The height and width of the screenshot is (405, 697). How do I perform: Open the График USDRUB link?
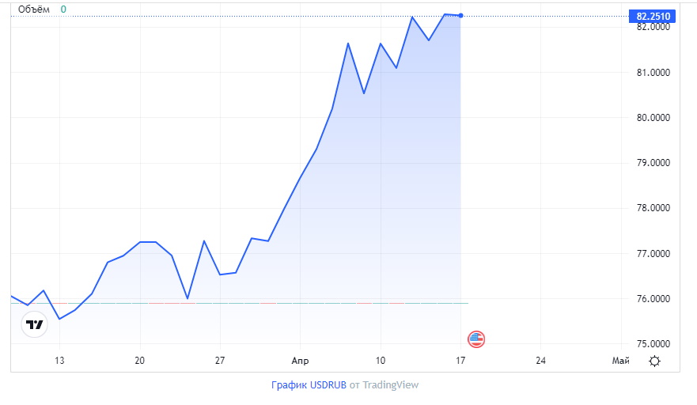[x=309, y=385]
